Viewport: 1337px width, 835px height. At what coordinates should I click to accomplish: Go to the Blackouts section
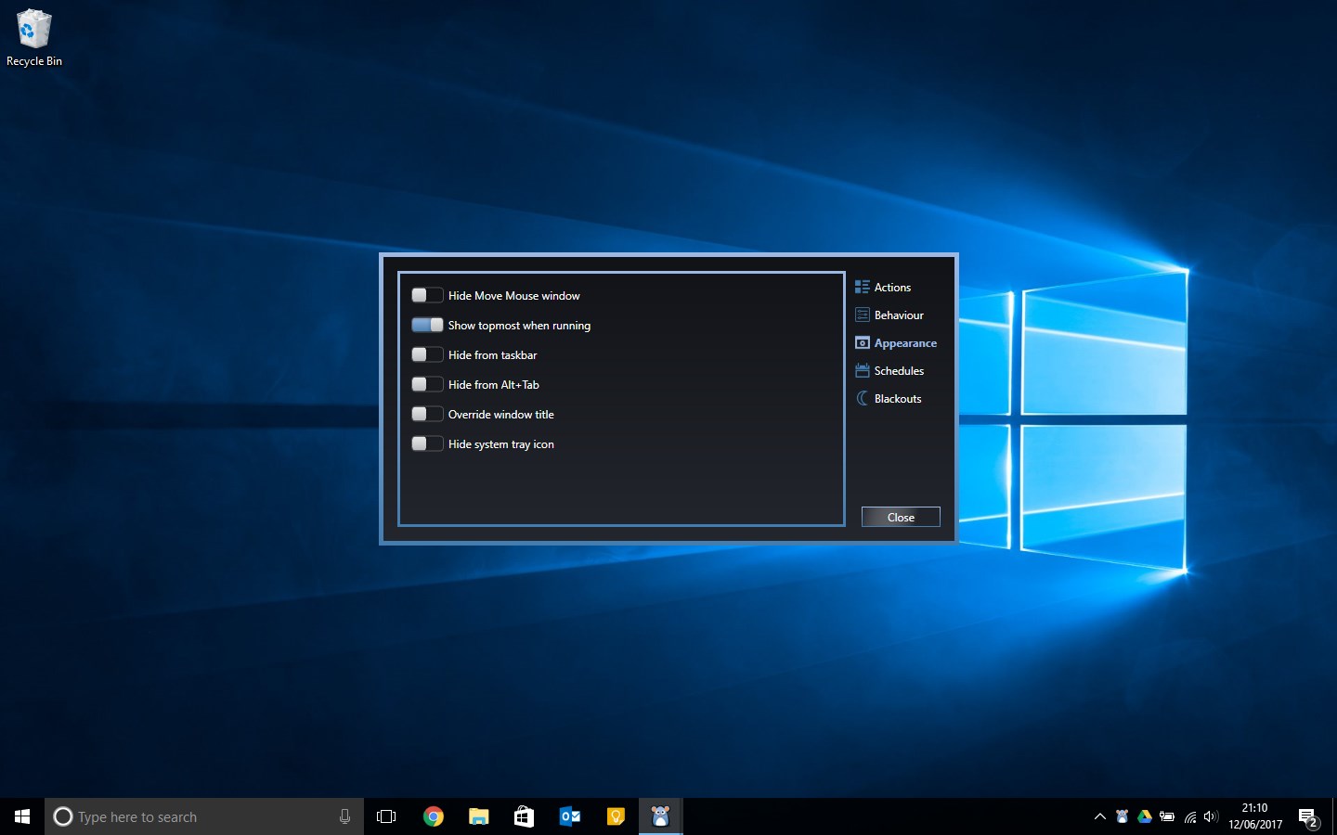pos(897,398)
